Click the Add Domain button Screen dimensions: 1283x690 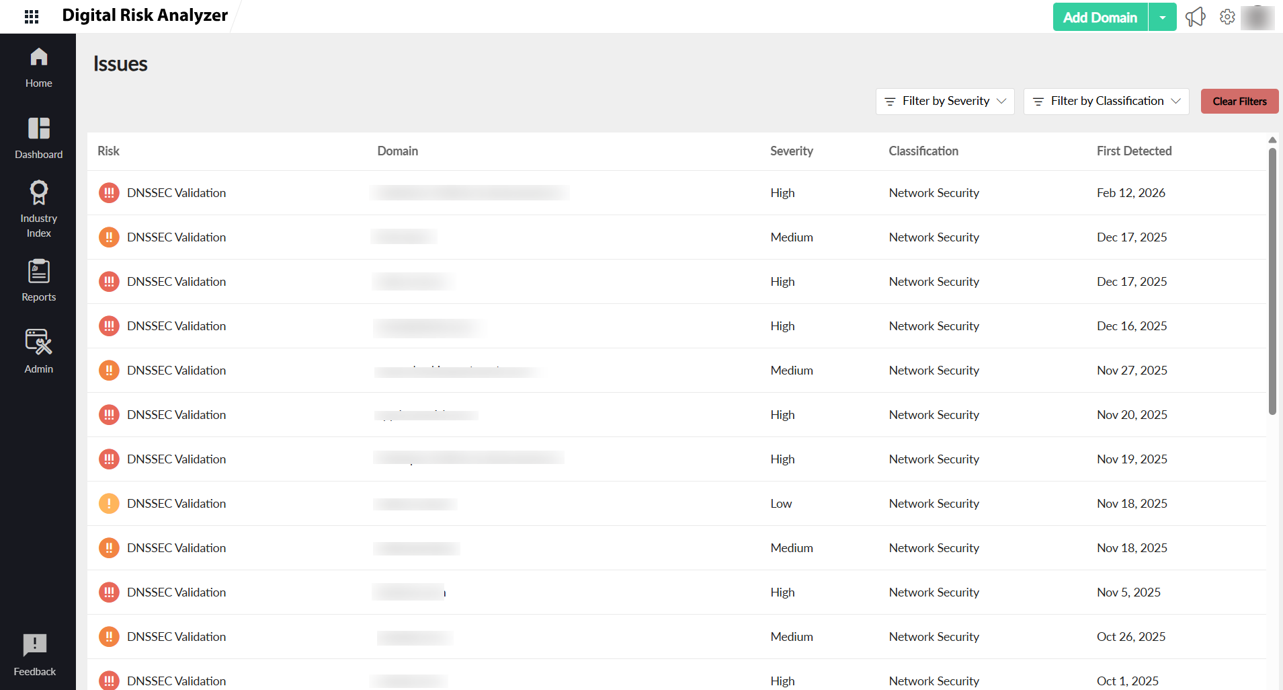click(x=1100, y=17)
